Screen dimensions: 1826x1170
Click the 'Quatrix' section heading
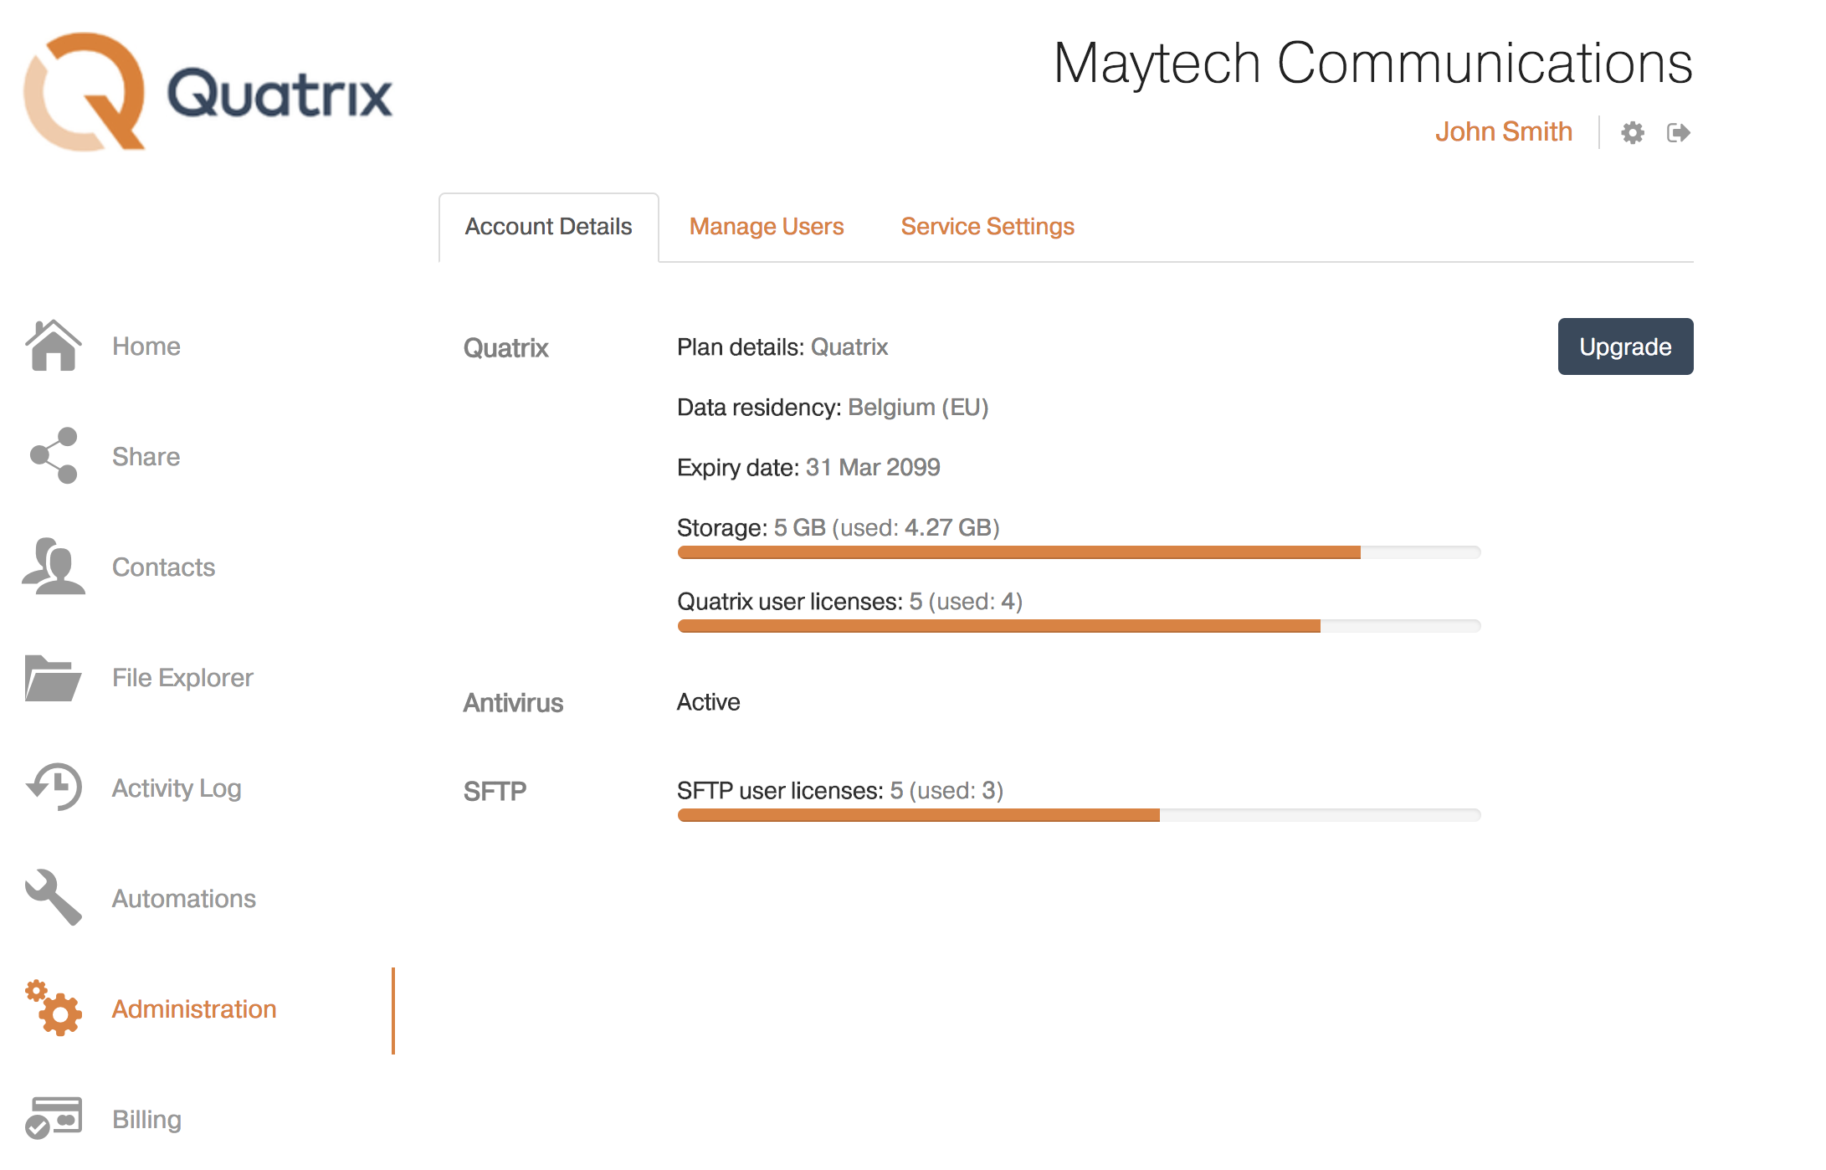tap(505, 348)
